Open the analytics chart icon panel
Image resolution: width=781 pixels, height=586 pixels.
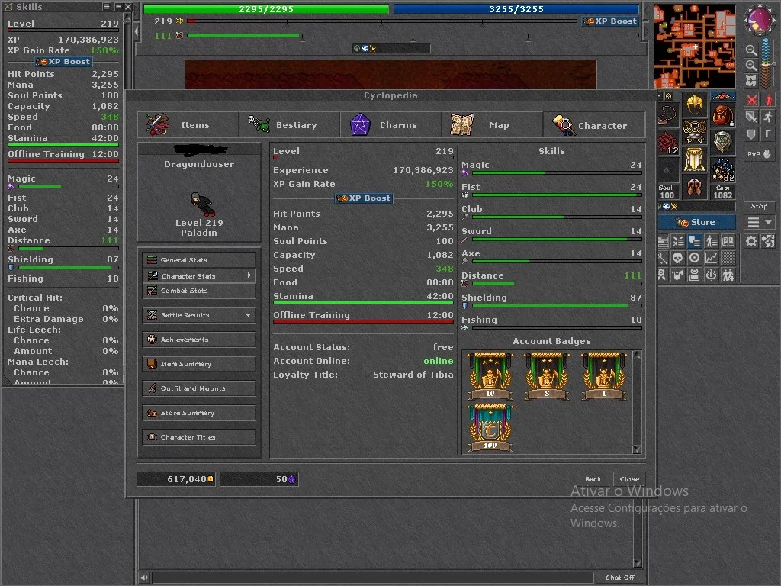pos(712,258)
